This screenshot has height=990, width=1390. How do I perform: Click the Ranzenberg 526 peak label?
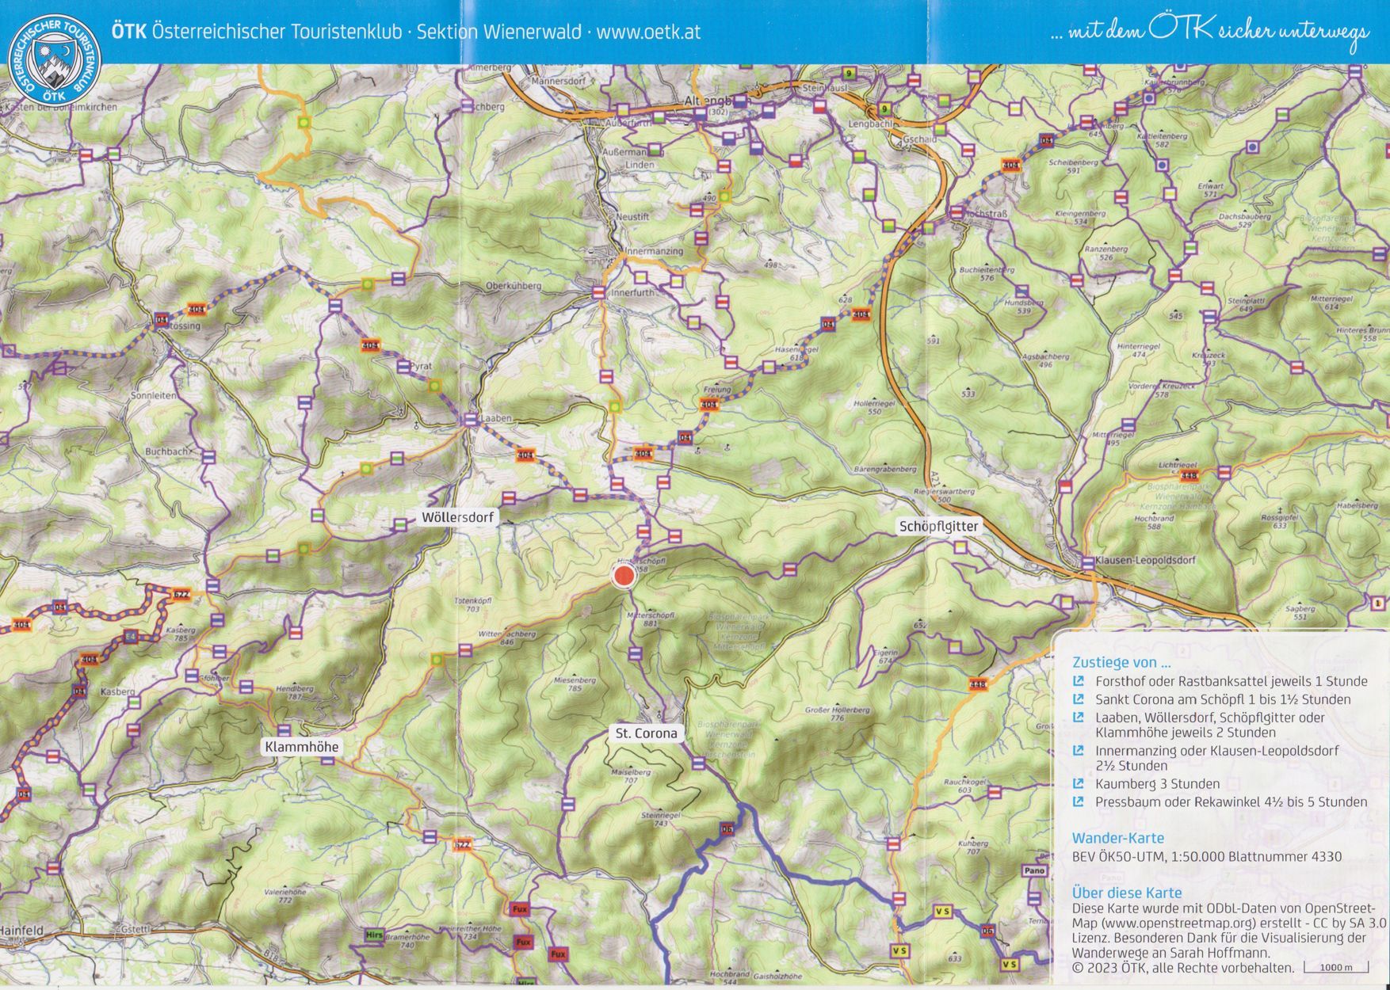coord(1106,253)
